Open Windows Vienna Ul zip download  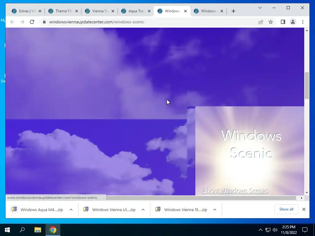coord(110,210)
